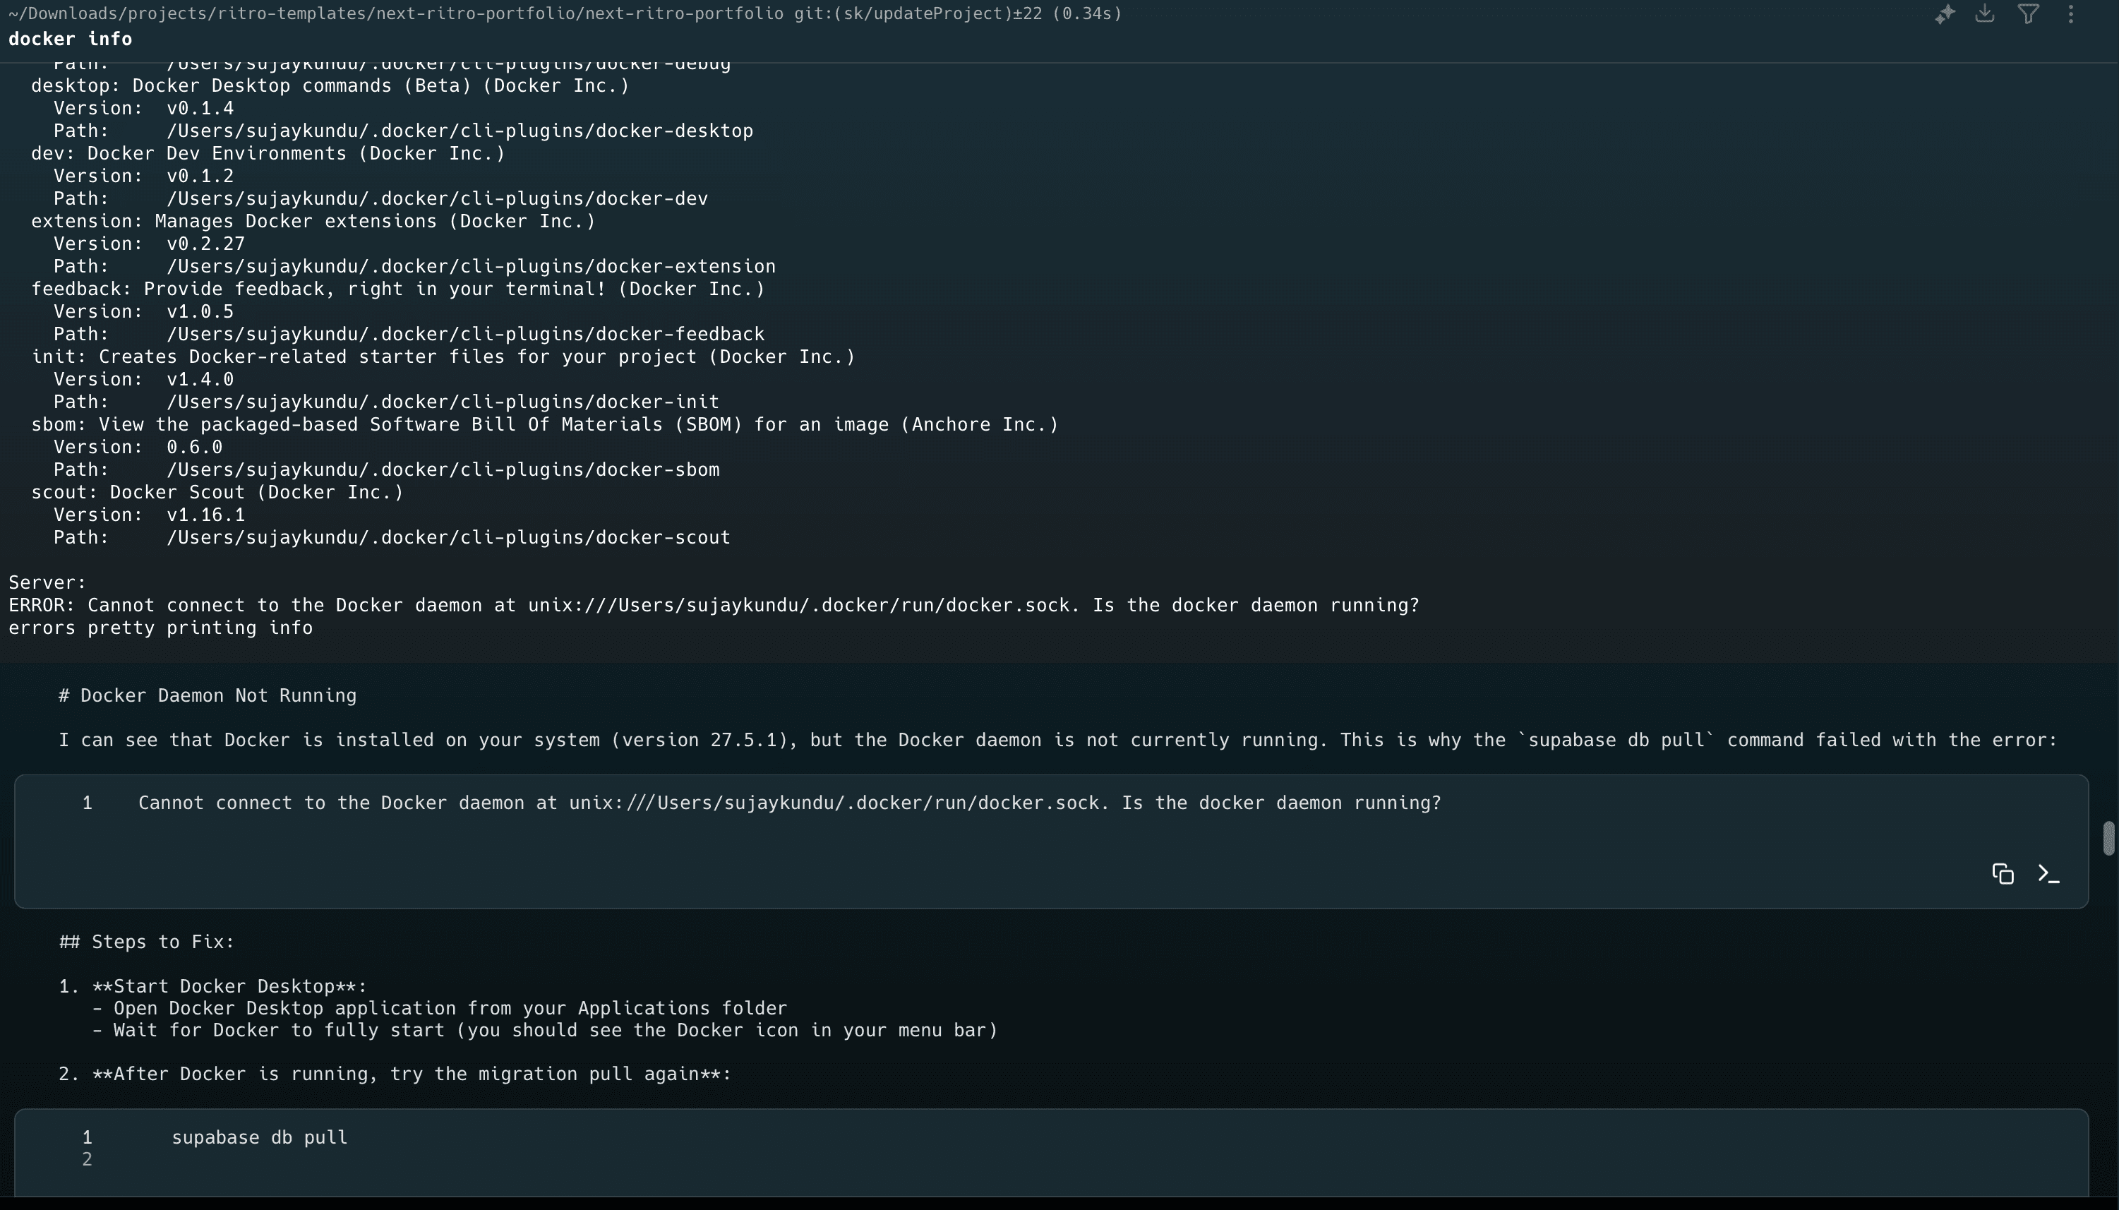
Task: Click the '# Docker Daemon Not Running' heading
Action: coord(207,695)
